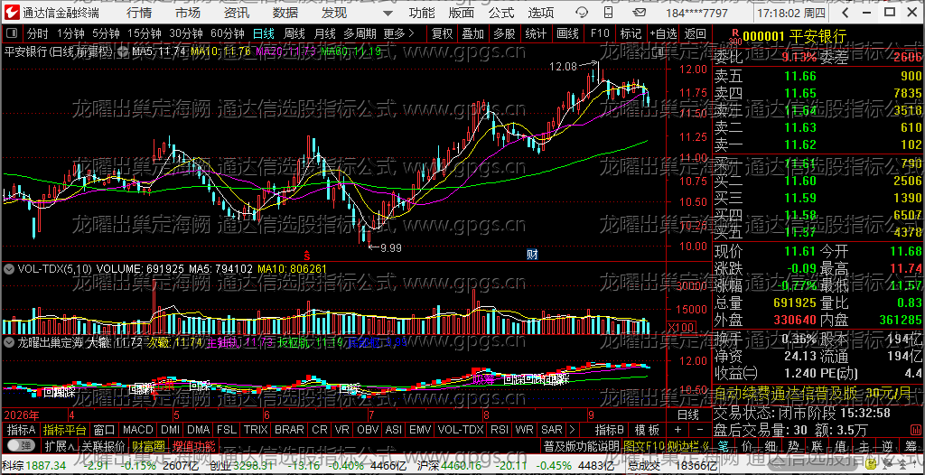
Task: Open the 行情 menu
Action: 138,13
